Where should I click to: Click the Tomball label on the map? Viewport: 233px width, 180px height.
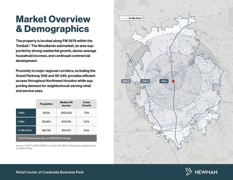point(161,97)
